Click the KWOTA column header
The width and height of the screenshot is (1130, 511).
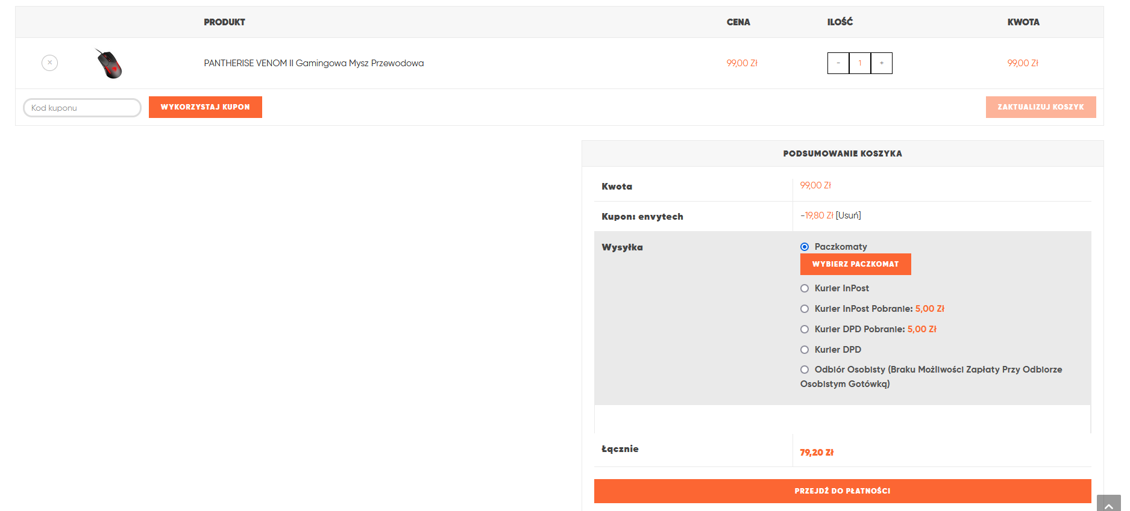click(x=1023, y=22)
